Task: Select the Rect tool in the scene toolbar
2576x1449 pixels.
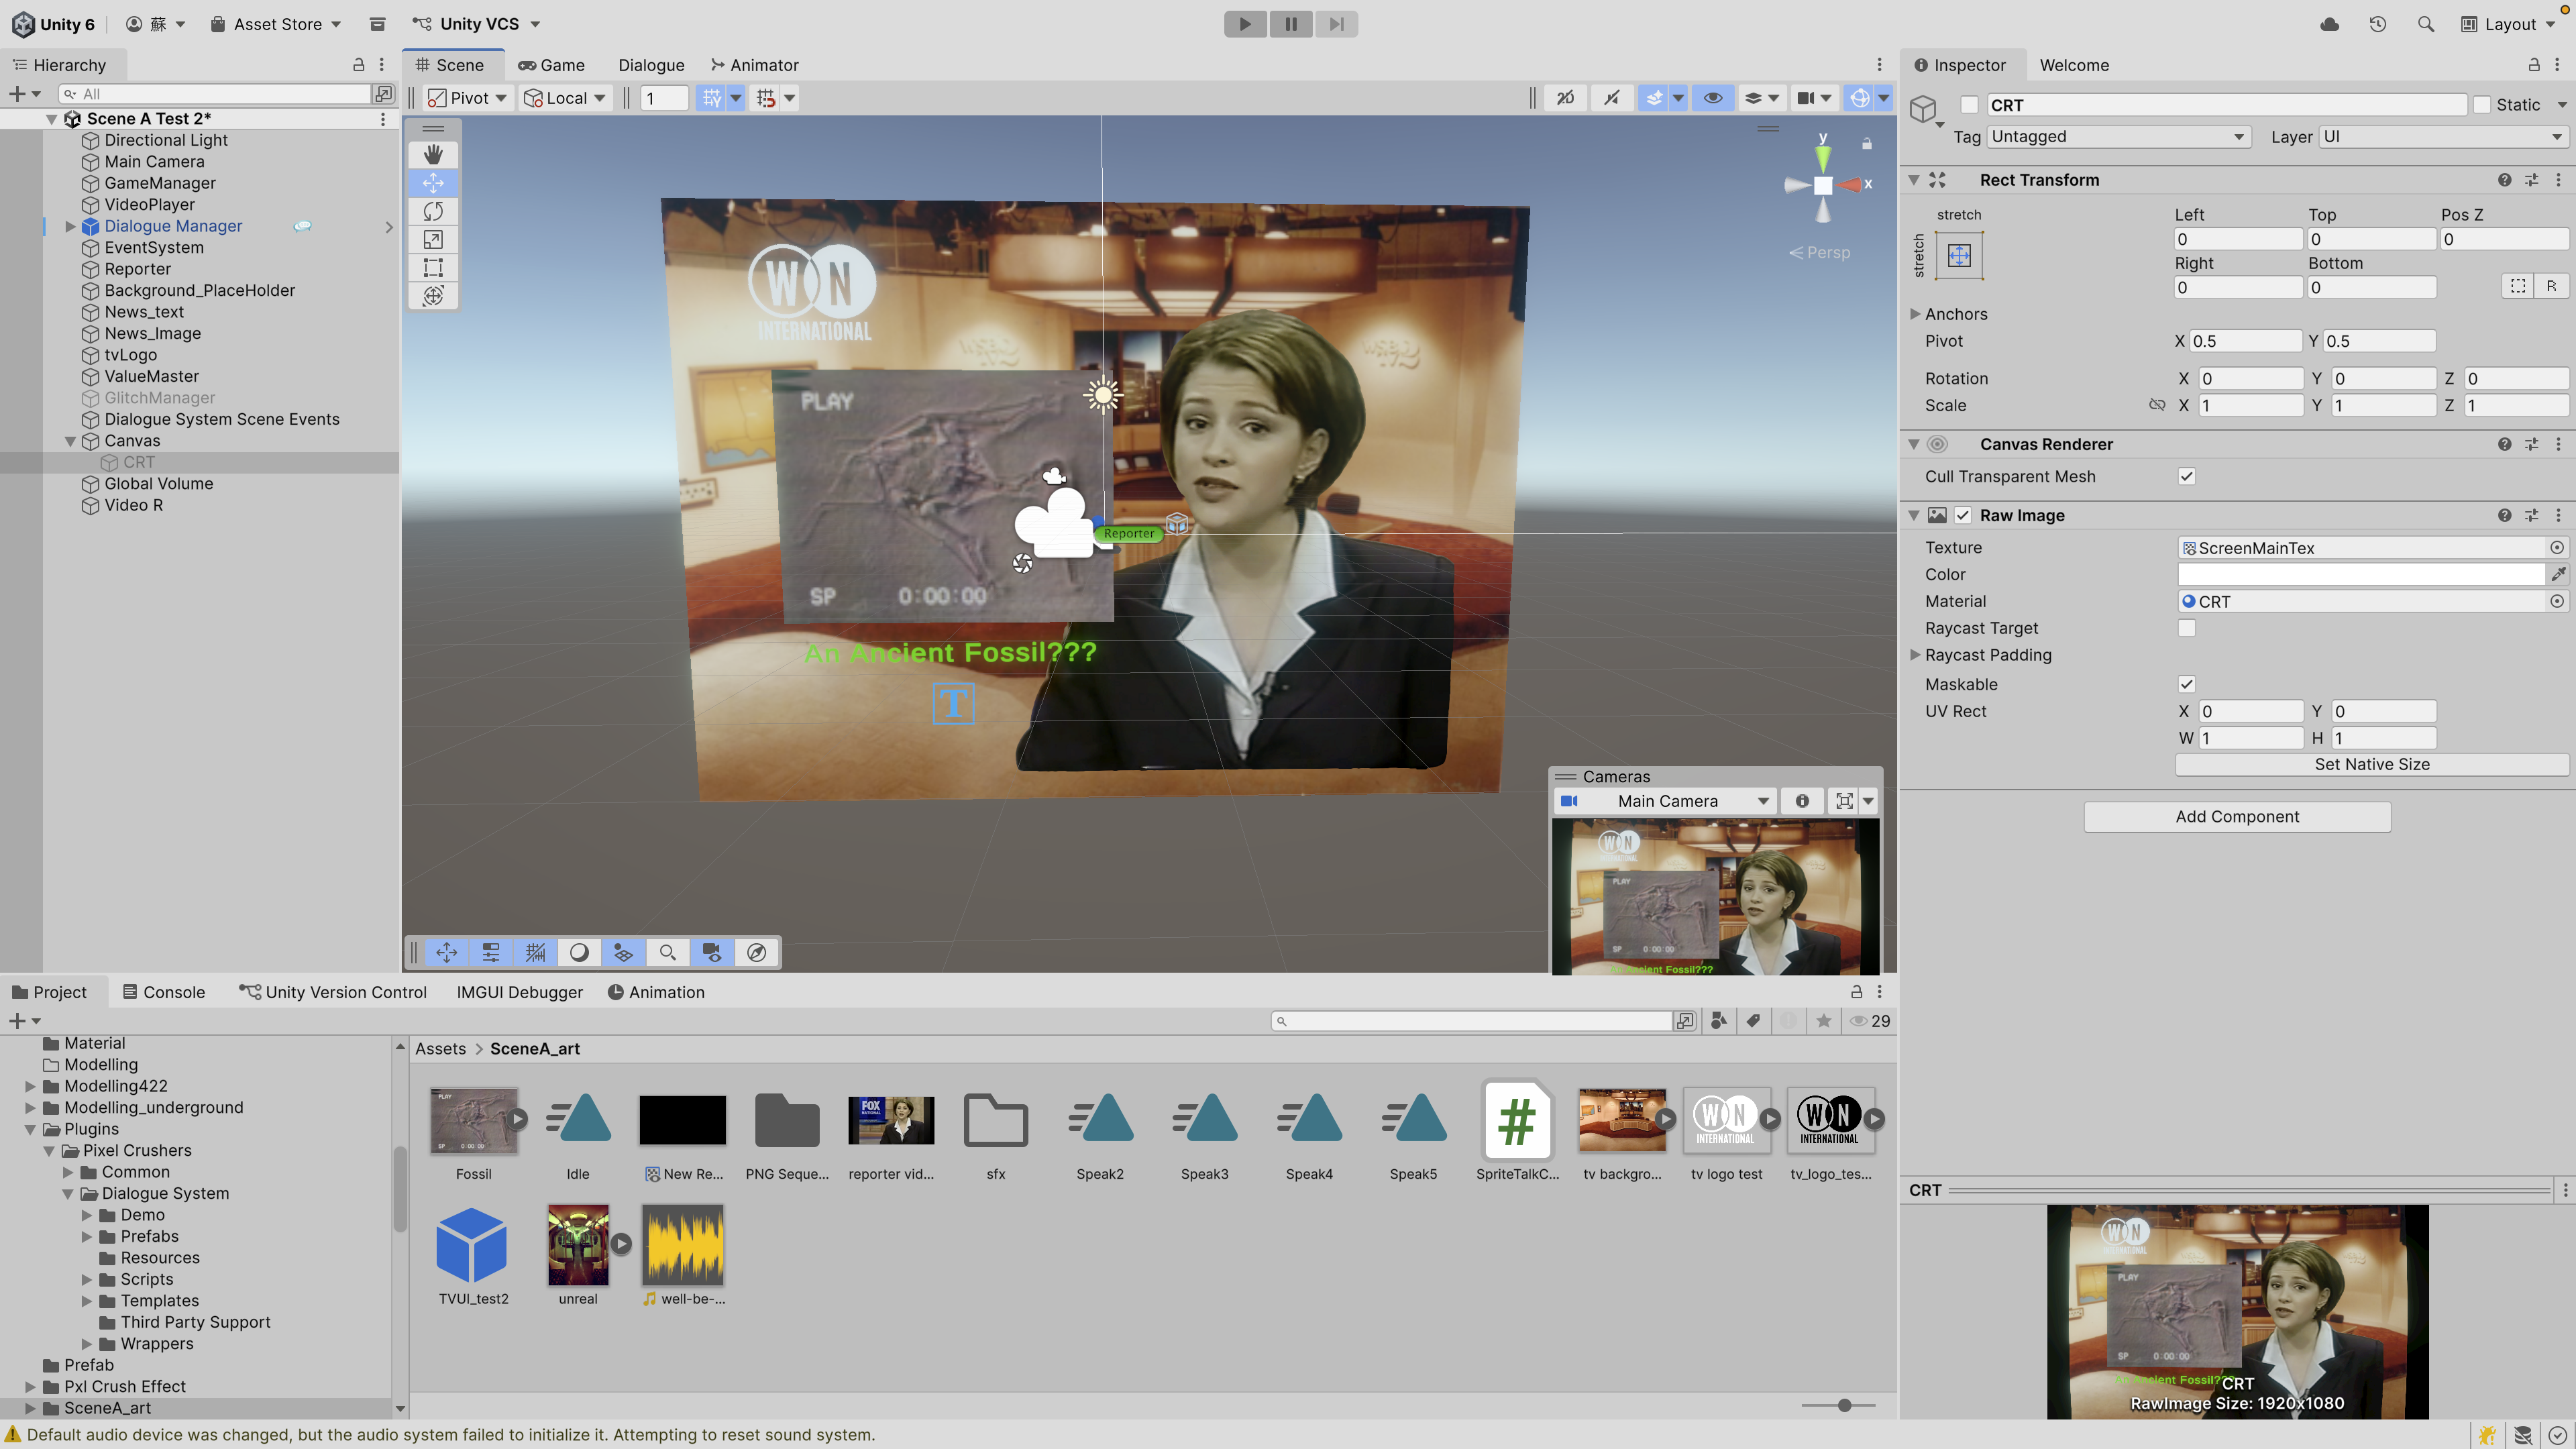Action: 433,267
